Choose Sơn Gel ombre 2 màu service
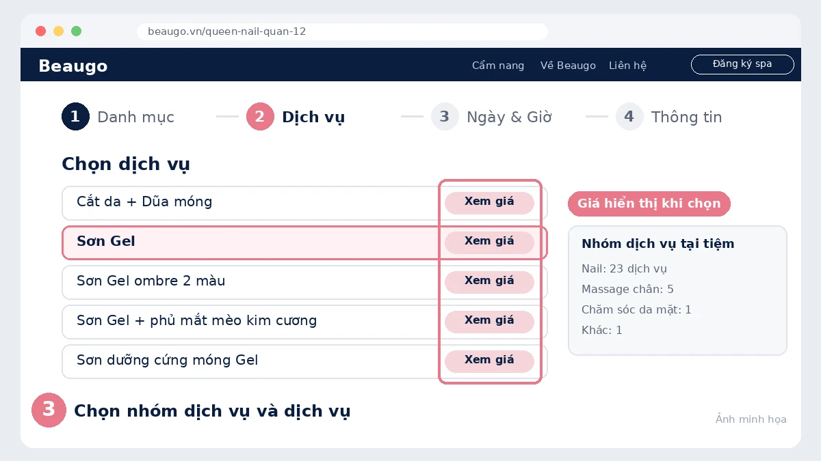 (x=304, y=282)
